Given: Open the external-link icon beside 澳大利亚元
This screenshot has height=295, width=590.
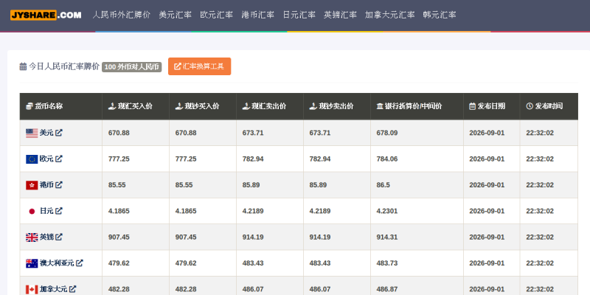Looking at the screenshot, I should (x=80, y=263).
